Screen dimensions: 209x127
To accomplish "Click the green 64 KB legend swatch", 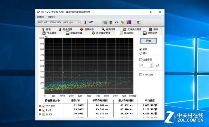I will [40, 114].
